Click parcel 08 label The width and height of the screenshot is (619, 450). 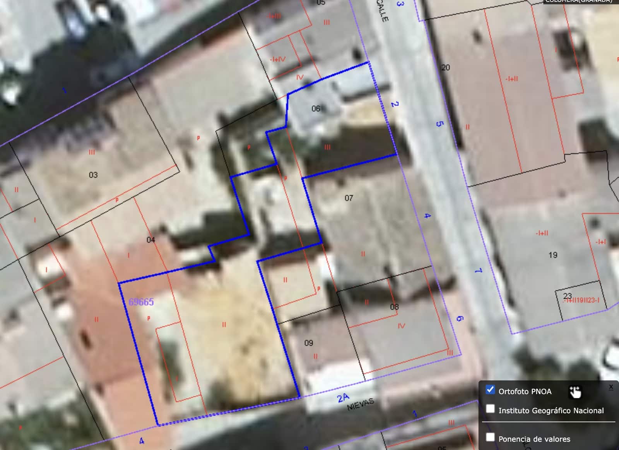point(394,307)
